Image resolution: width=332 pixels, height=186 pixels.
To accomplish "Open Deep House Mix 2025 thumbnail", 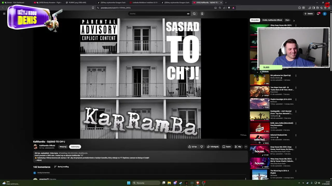I will 260,152.
